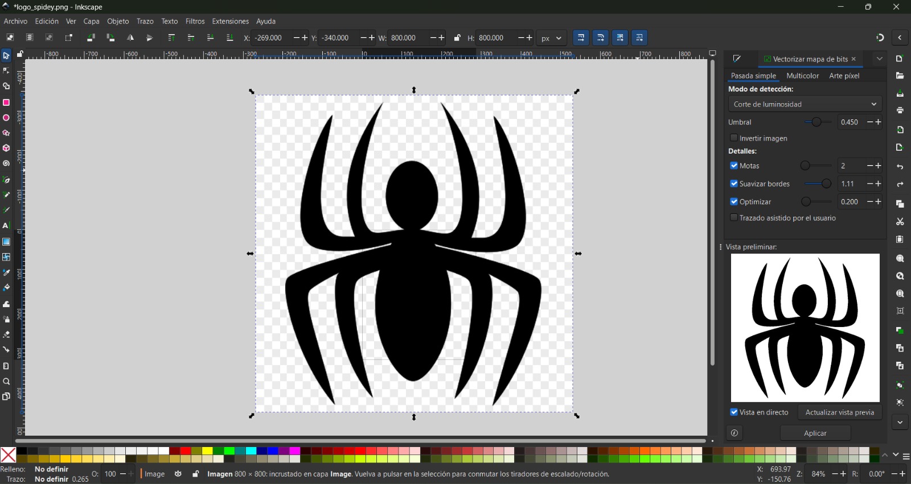This screenshot has width=911, height=484.
Task: Choose the Rectangle tool
Action: click(x=6, y=102)
